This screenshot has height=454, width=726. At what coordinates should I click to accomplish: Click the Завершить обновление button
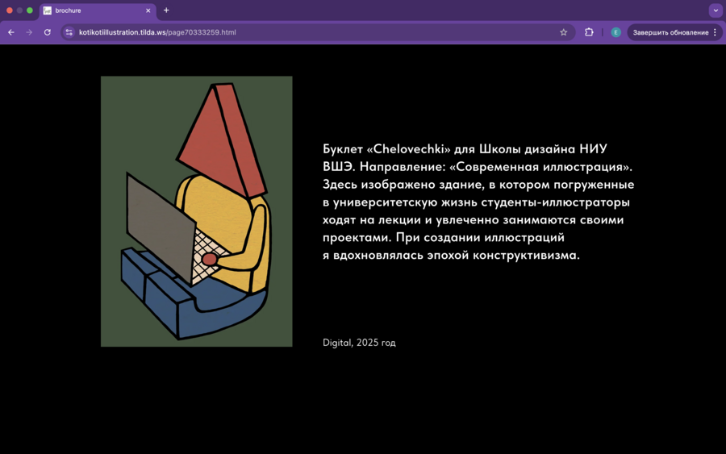pos(670,32)
